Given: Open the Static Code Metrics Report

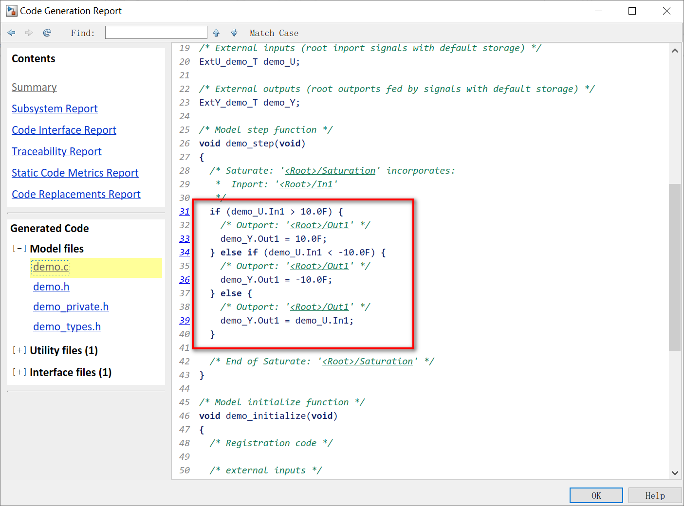Looking at the screenshot, I should 75,173.
